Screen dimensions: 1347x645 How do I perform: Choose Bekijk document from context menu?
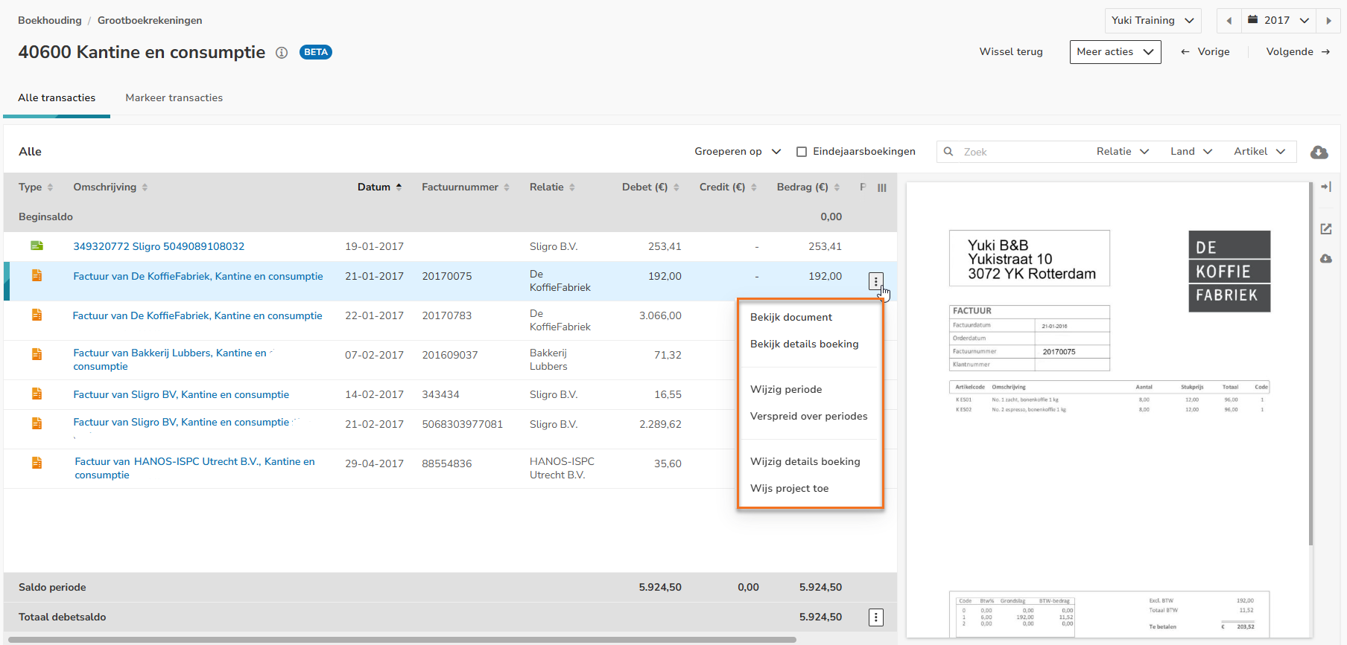click(790, 318)
